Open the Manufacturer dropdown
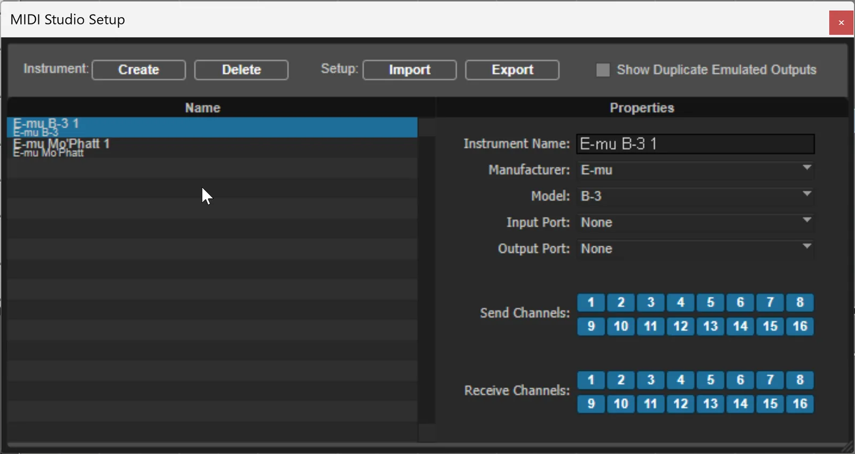Screen dimensions: 855x454 tap(695, 170)
